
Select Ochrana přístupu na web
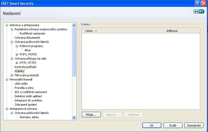(x=30, y=59)
